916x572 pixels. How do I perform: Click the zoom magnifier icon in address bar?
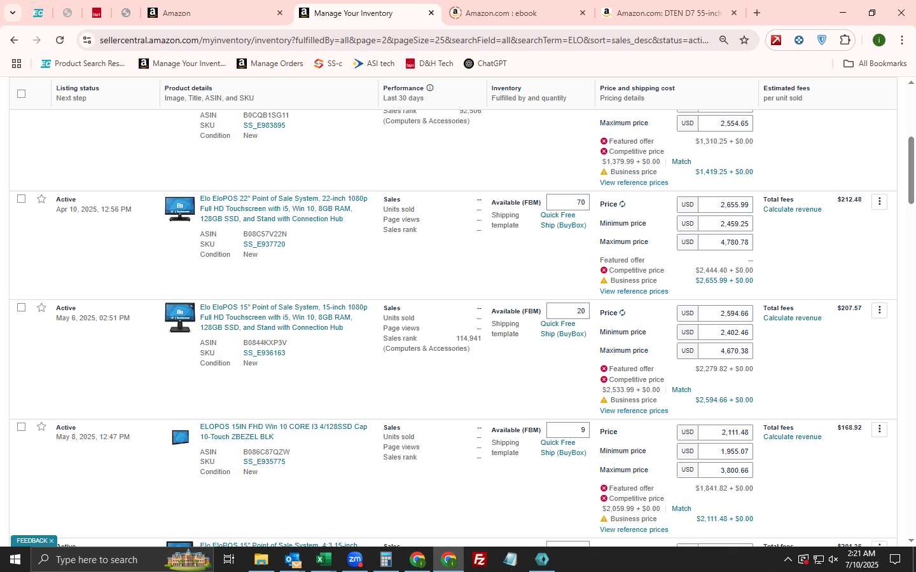(724, 40)
